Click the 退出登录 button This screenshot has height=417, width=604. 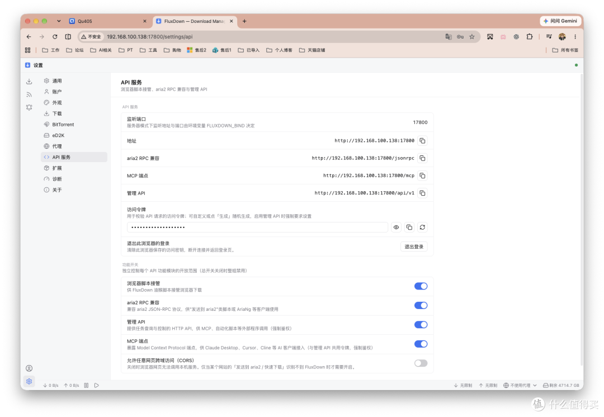(x=414, y=247)
